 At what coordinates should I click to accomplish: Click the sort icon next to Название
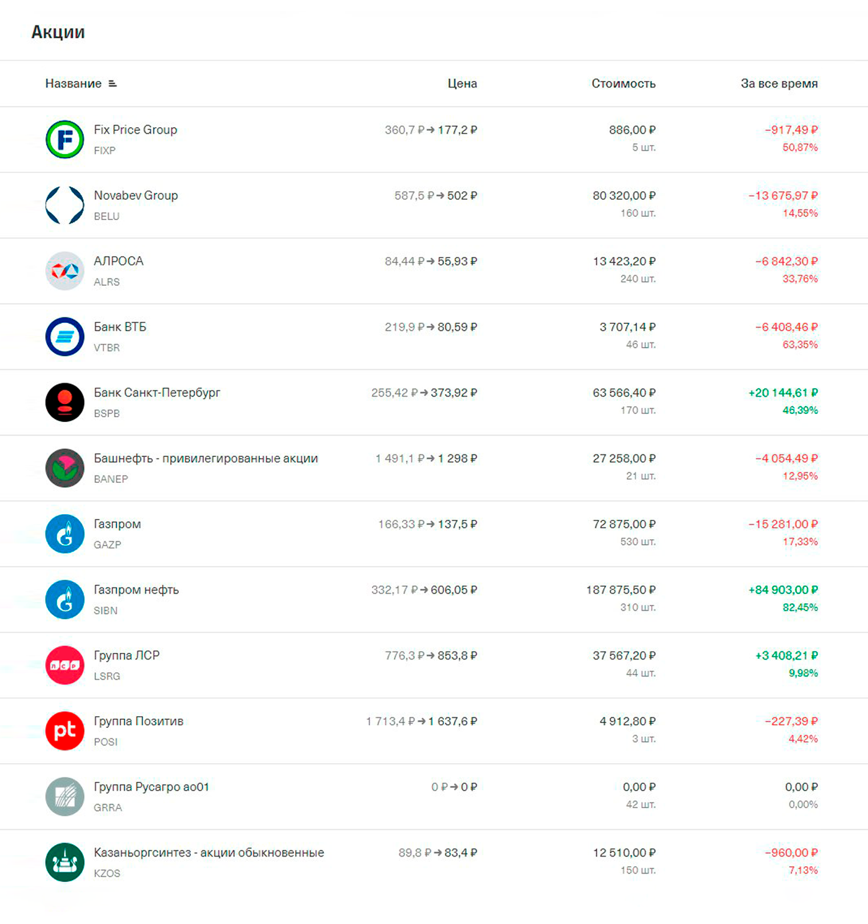click(x=112, y=84)
